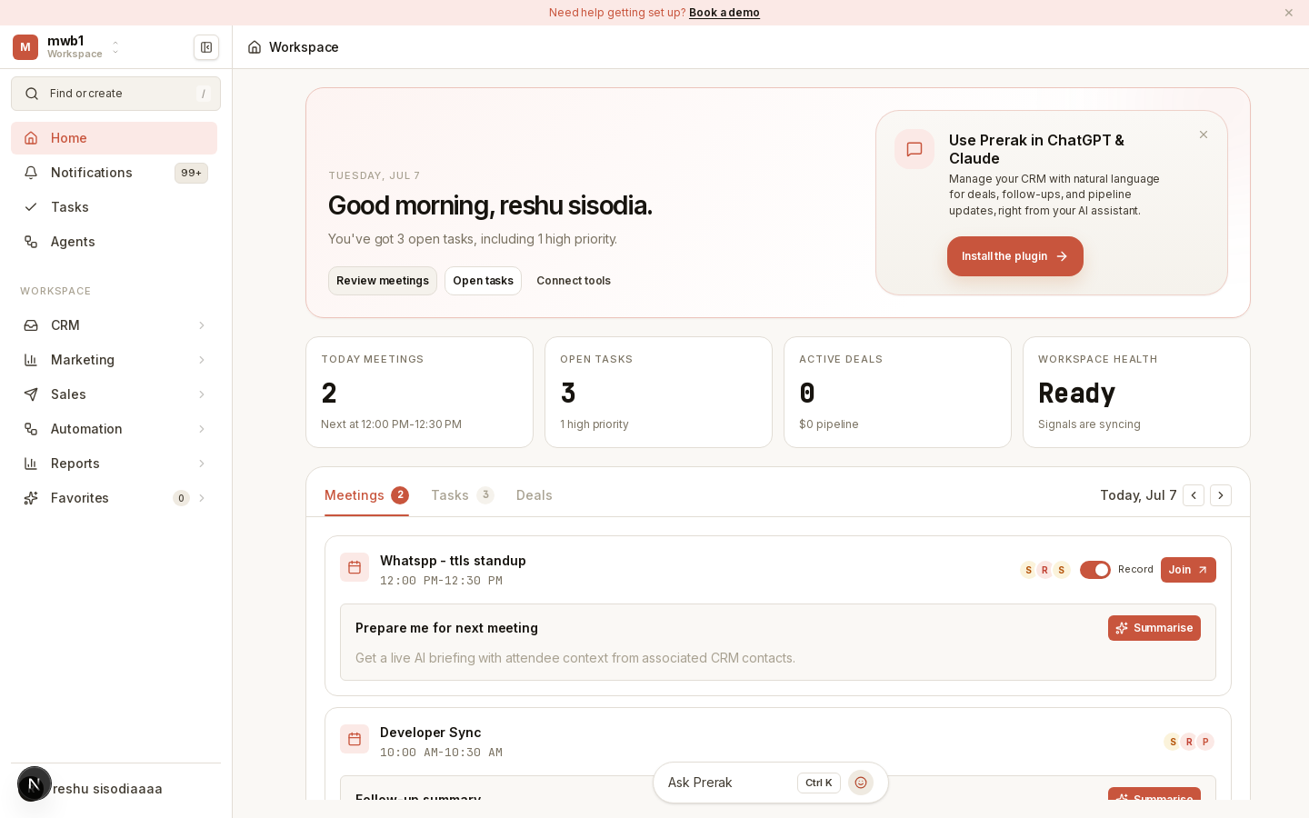
Task: Expand the Reports section chevron
Action: click(x=202, y=464)
